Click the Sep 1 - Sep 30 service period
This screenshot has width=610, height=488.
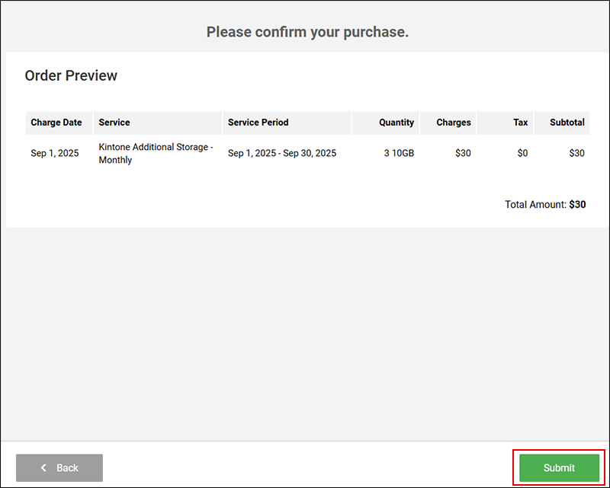pos(281,153)
